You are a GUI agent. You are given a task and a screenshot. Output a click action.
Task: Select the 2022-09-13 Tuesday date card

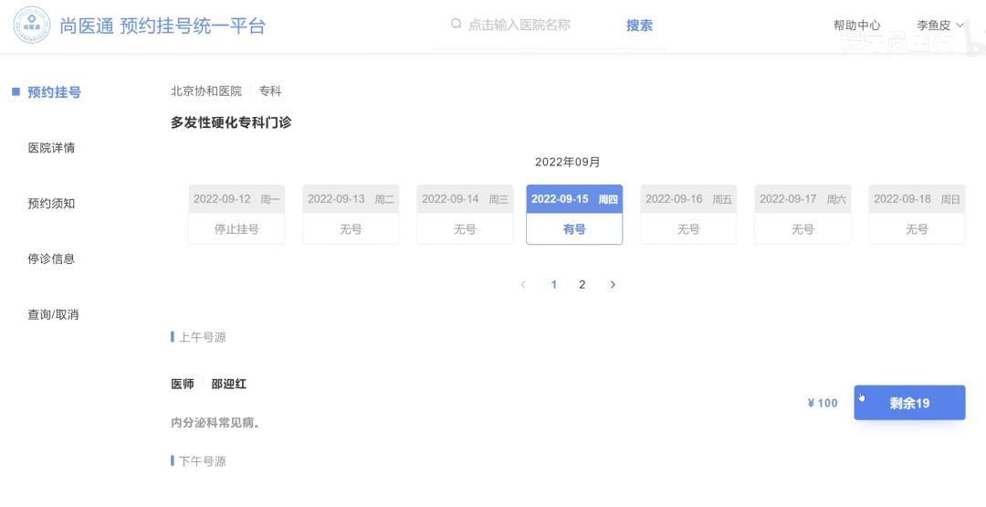pos(351,215)
